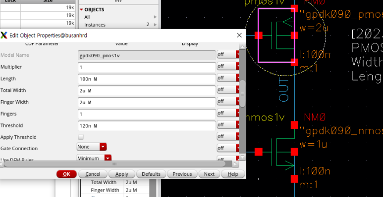Image resolution: width=383 pixels, height=197 pixels.
Task: Open Help for the properties dialog
Action: 233,174
